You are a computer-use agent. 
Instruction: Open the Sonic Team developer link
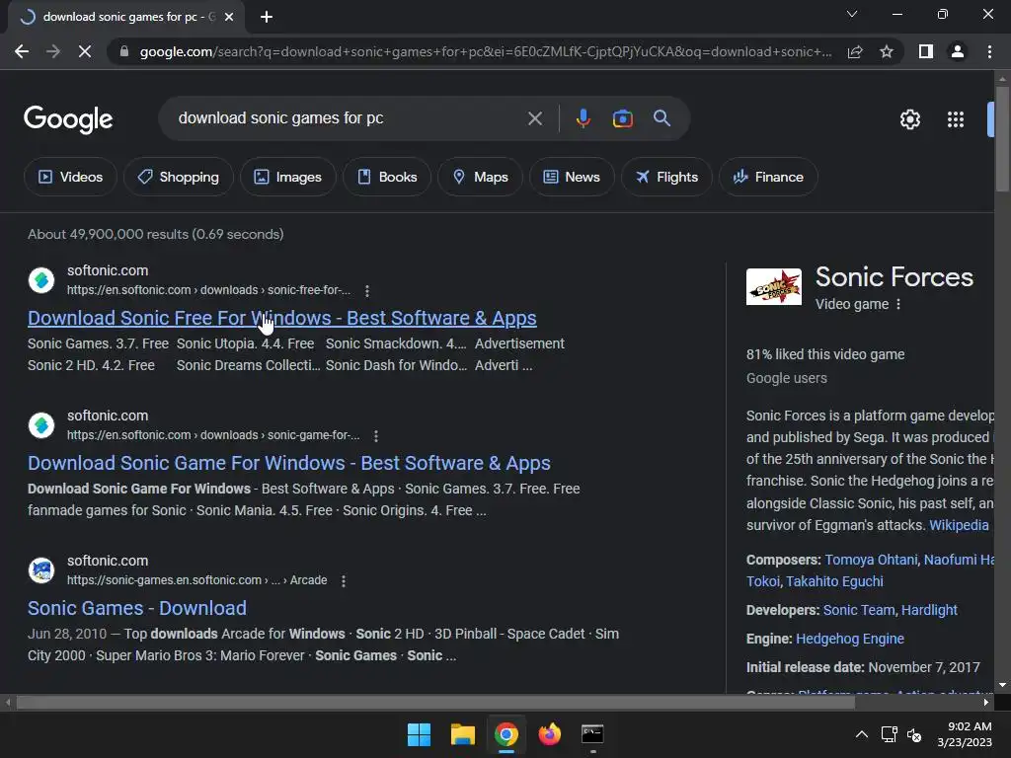(859, 610)
